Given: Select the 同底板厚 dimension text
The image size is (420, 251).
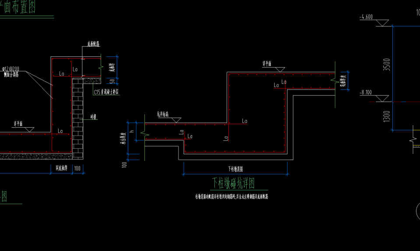Looking at the screenshot, I should click(62, 168).
